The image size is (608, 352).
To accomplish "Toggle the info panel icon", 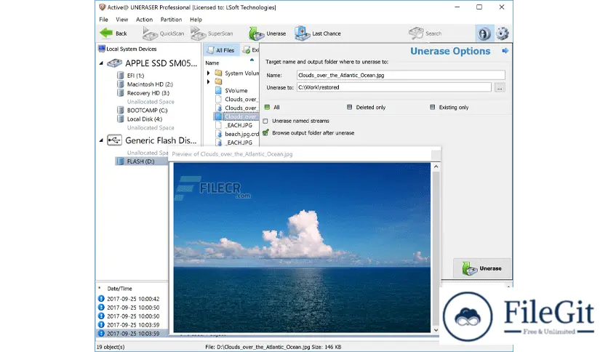I will pyautogui.click(x=484, y=33).
